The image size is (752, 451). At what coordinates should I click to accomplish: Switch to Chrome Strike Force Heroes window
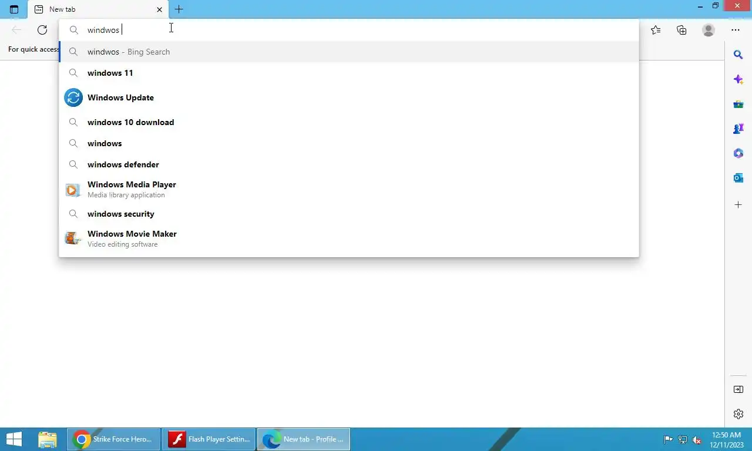click(113, 439)
